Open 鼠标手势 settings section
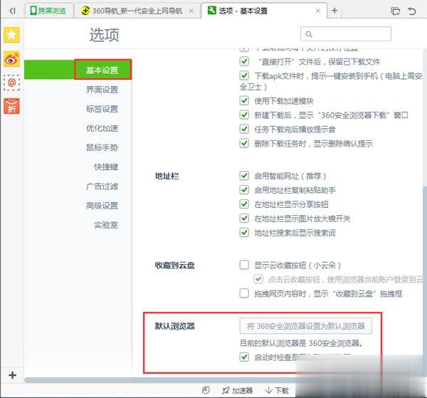Screen dimensions: 427x398 102,147
